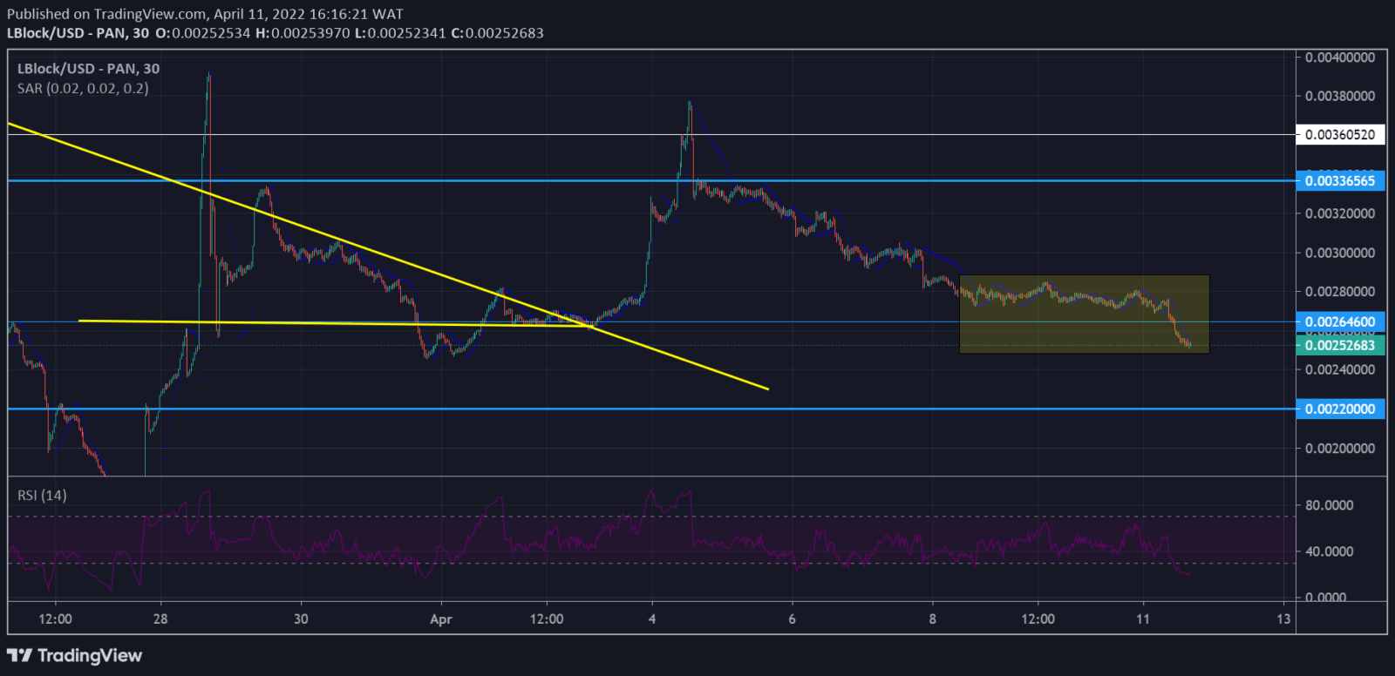Screen dimensions: 1395x676
Task: Click the OHLC values line in header
Action: click(x=349, y=33)
